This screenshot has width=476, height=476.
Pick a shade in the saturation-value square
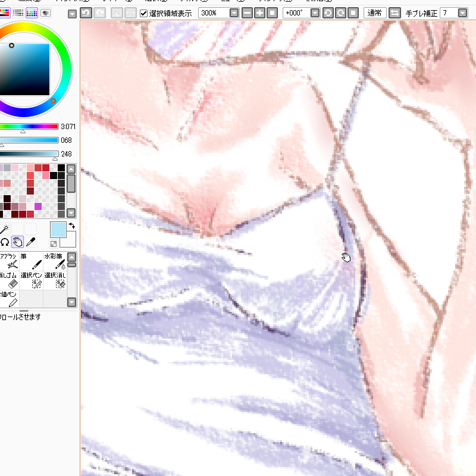pos(24,70)
